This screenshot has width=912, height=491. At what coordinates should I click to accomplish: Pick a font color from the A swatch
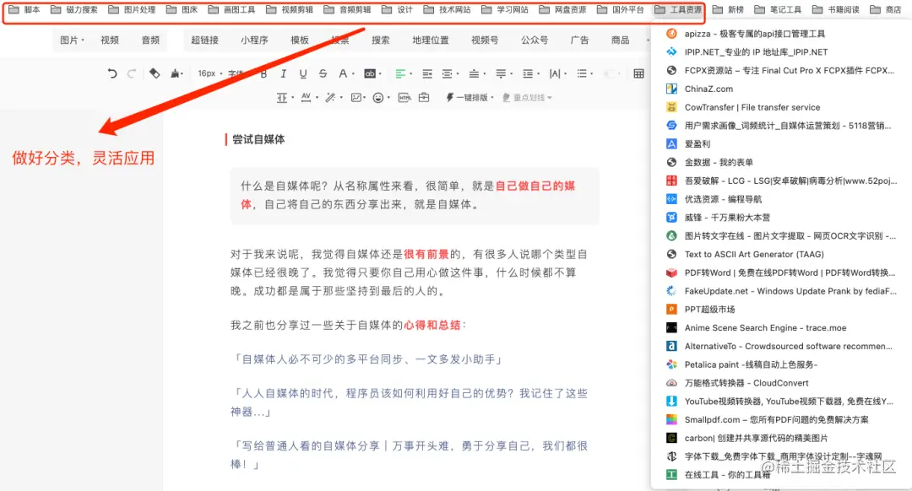point(343,74)
